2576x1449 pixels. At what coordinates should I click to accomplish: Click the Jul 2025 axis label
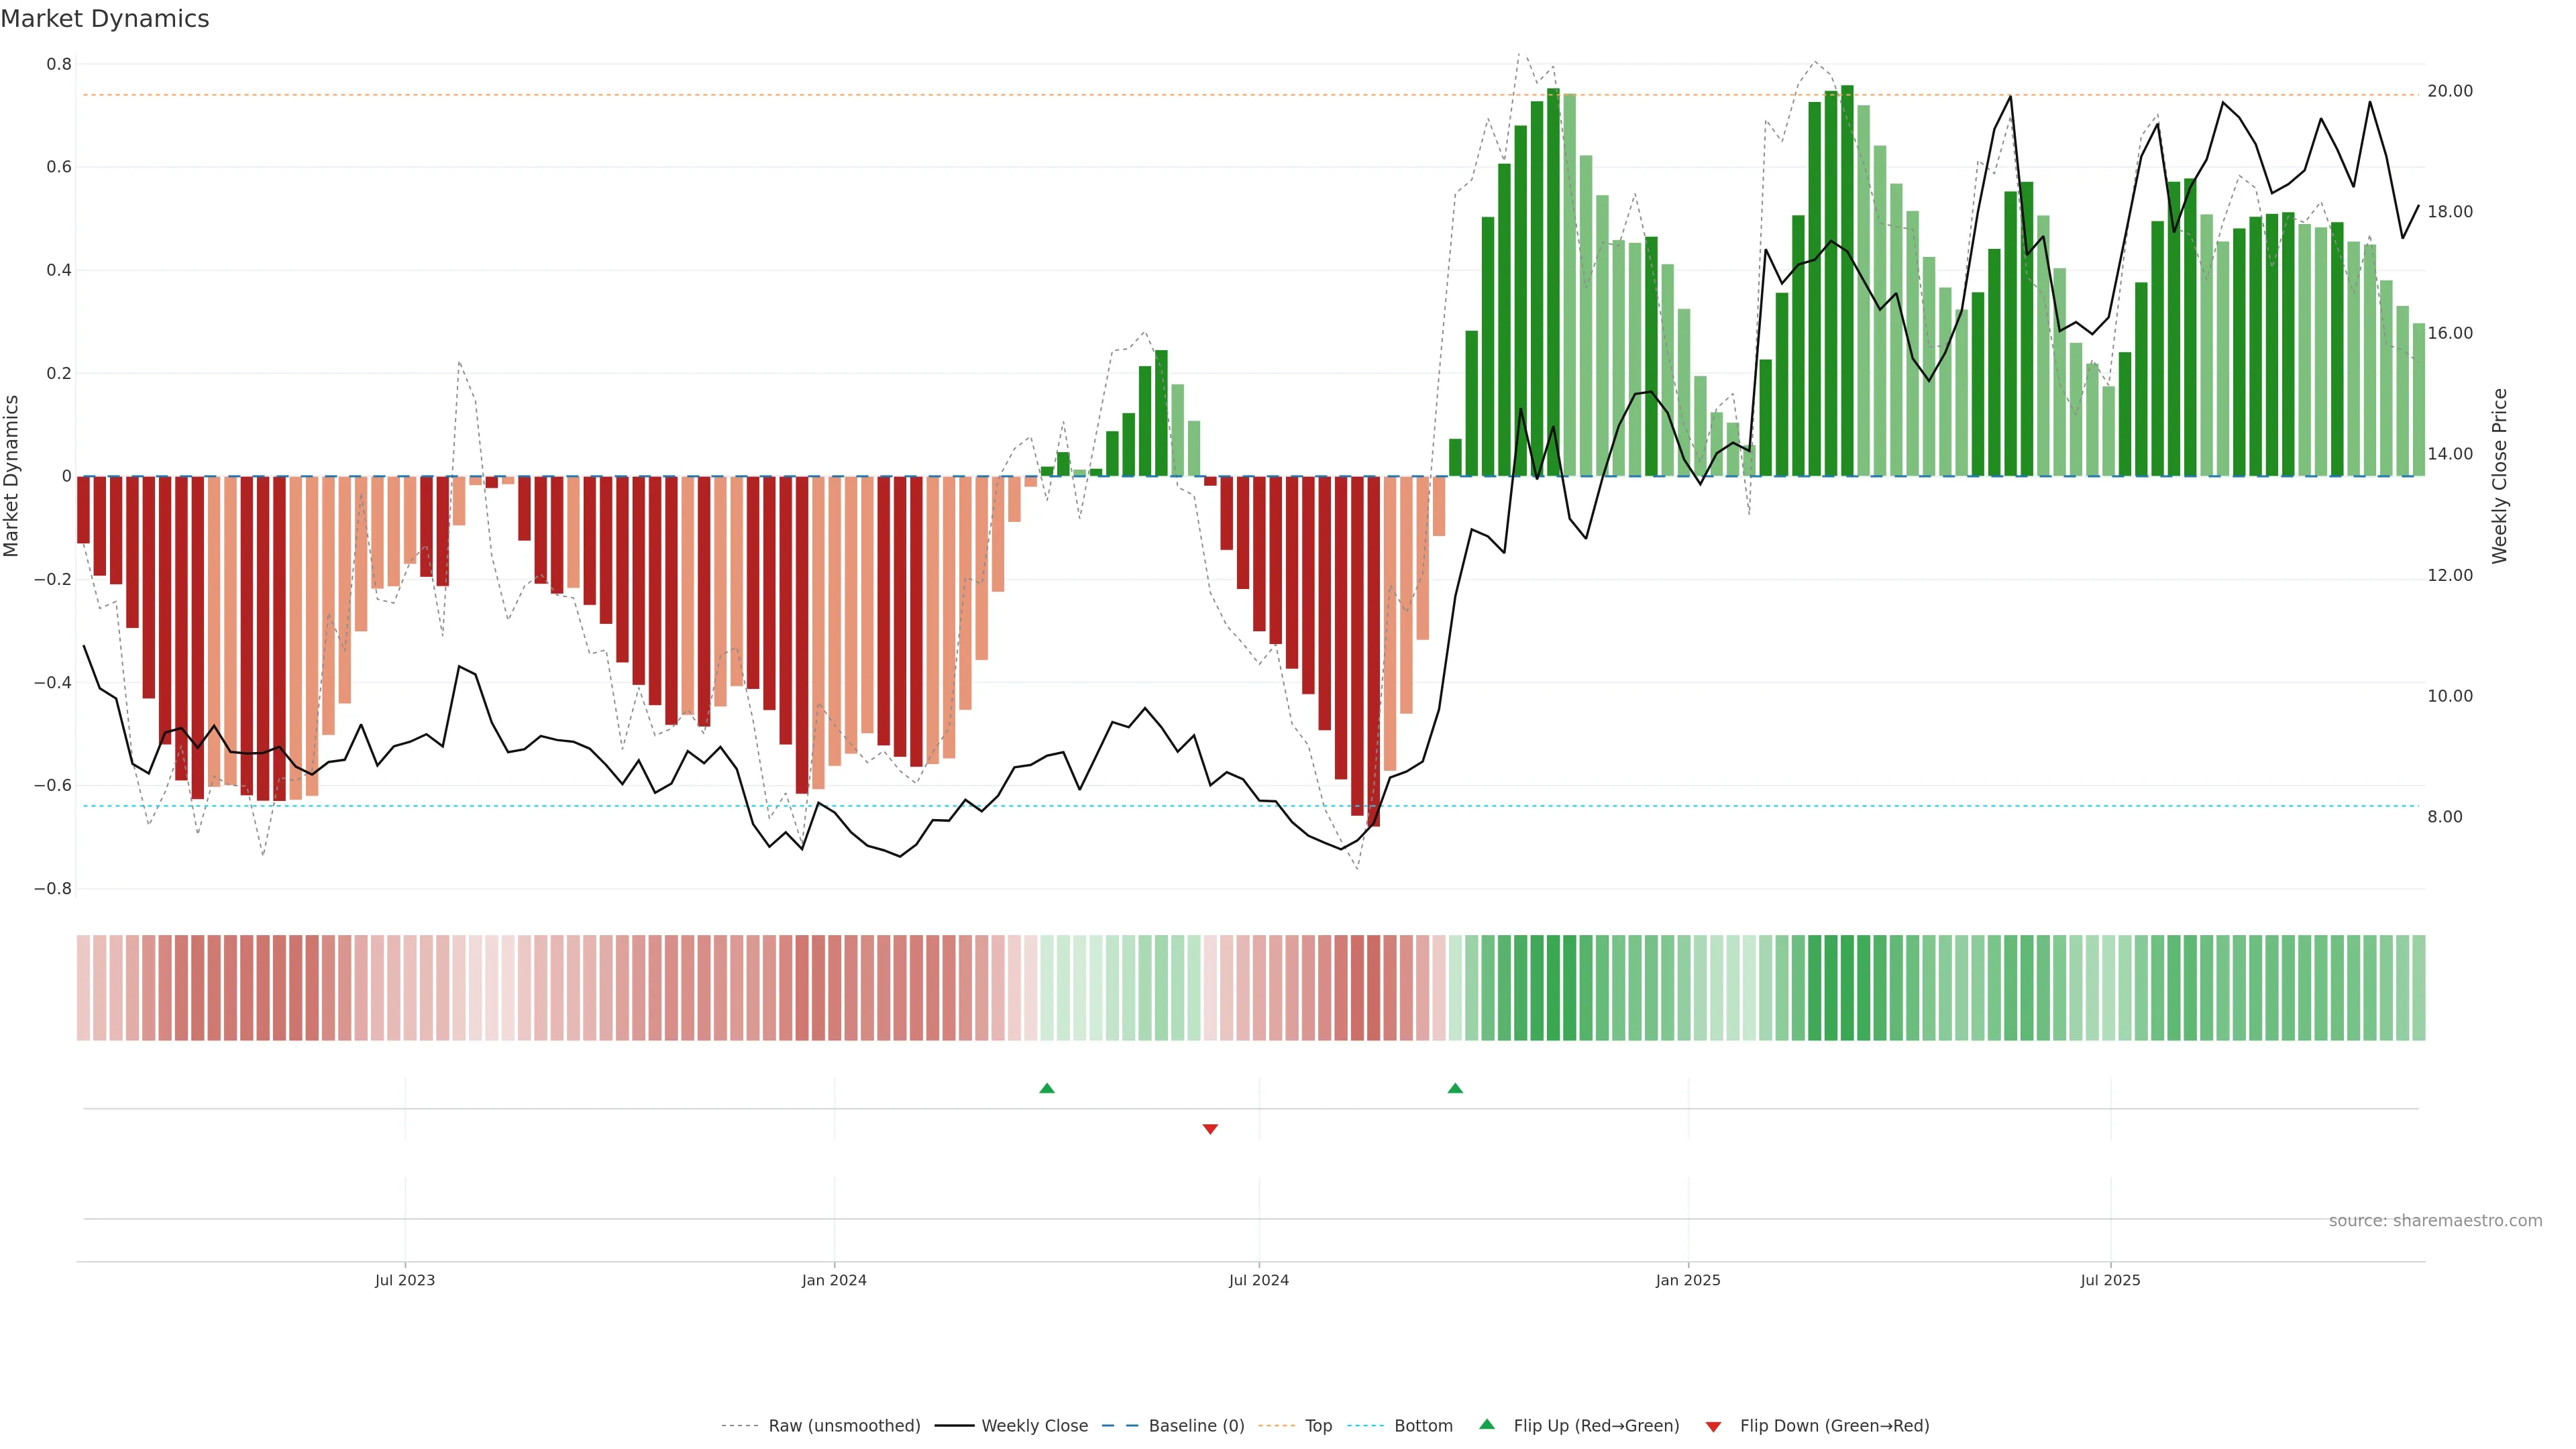[x=2110, y=1280]
